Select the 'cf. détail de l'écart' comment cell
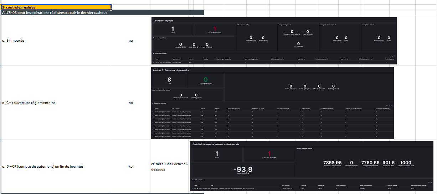Image resolution: width=437 pixels, height=194 pixels. (x=169, y=167)
